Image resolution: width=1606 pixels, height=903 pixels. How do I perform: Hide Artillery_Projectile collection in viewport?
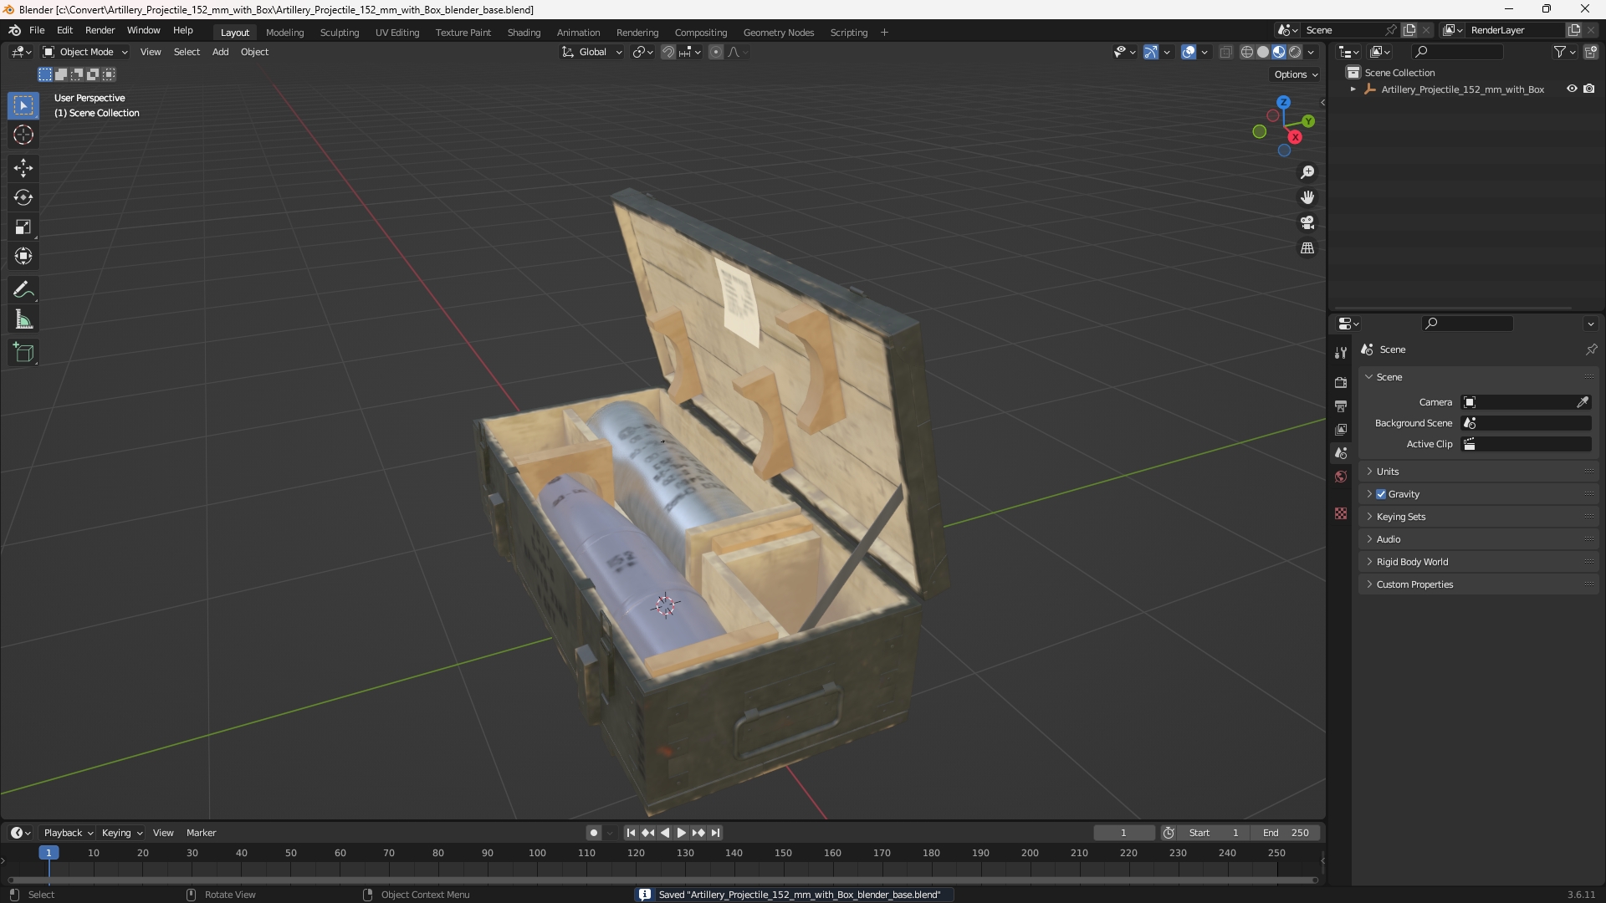point(1572,89)
